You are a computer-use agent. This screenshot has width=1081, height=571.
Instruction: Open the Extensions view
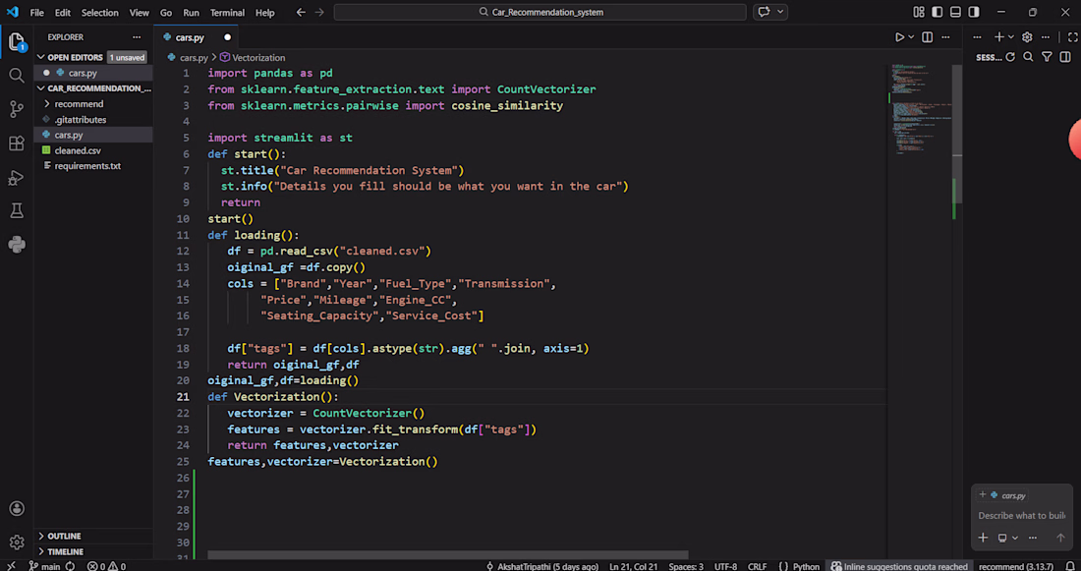(x=17, y=143)
